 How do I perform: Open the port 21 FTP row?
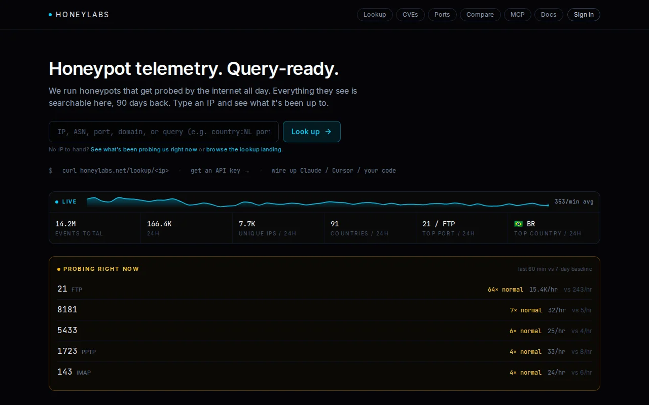324,289
